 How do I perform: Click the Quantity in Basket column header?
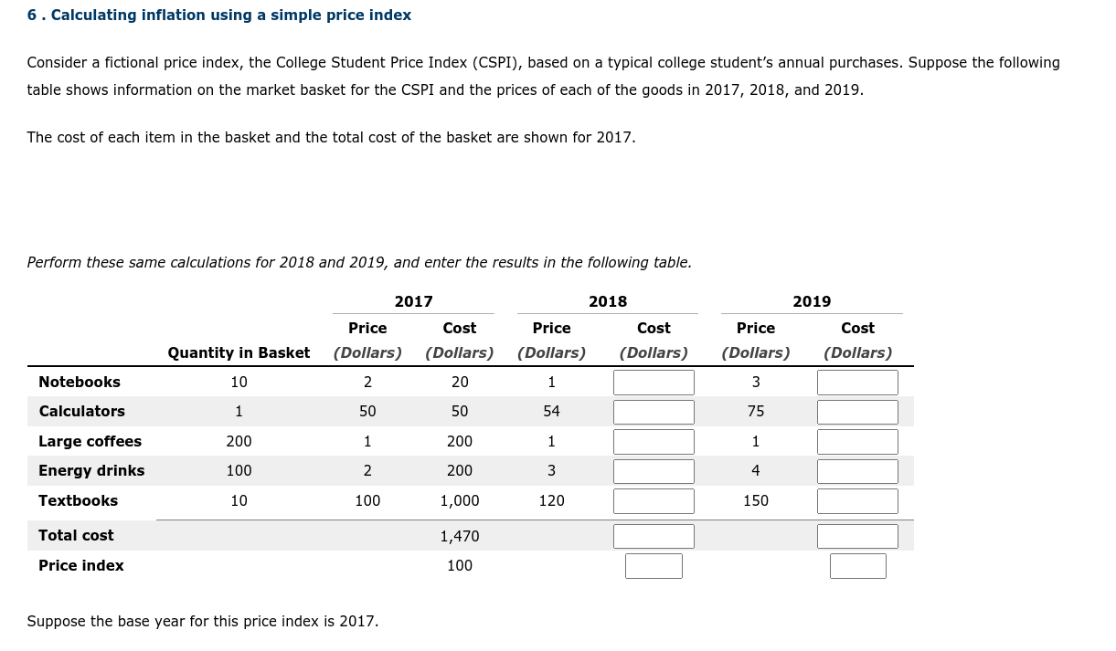pyautogui.click(x=239, y=352)
